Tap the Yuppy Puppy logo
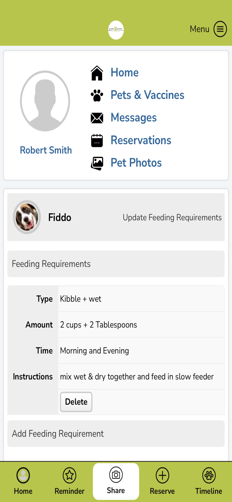 (x=116, y=30)
